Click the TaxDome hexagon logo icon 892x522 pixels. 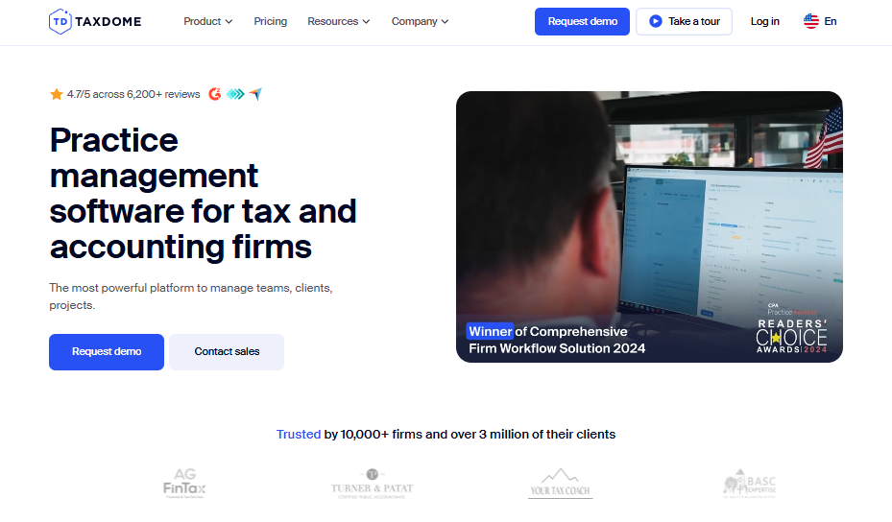tap(60, 21)
